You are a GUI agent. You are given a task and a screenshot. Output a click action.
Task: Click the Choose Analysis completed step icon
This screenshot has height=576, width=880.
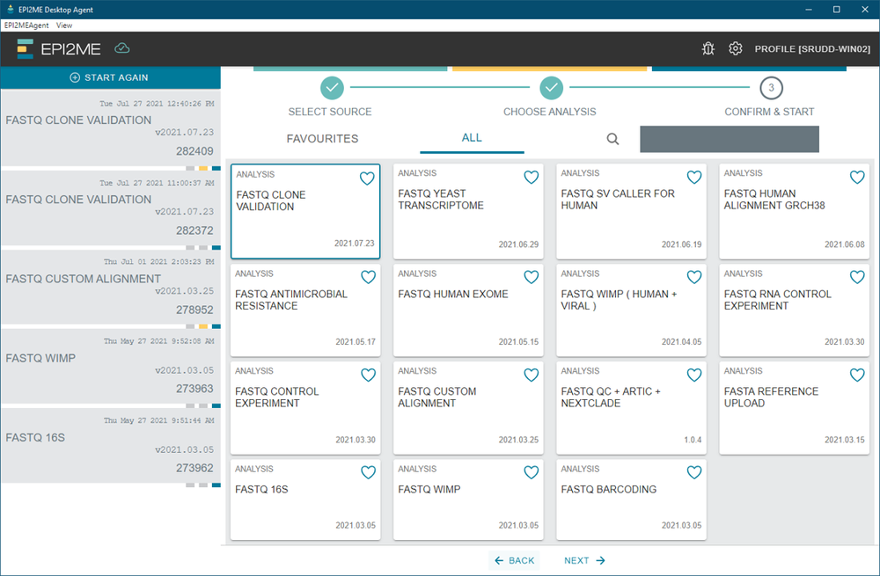point(552,87)
